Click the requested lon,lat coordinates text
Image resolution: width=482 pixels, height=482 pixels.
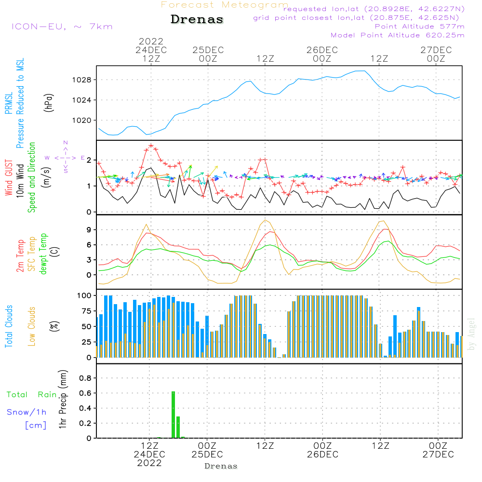pos(374,9)
